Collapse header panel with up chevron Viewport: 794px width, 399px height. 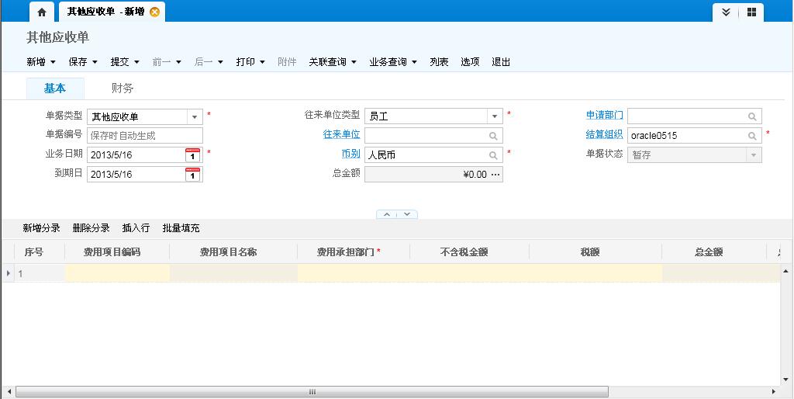[387, 214]
